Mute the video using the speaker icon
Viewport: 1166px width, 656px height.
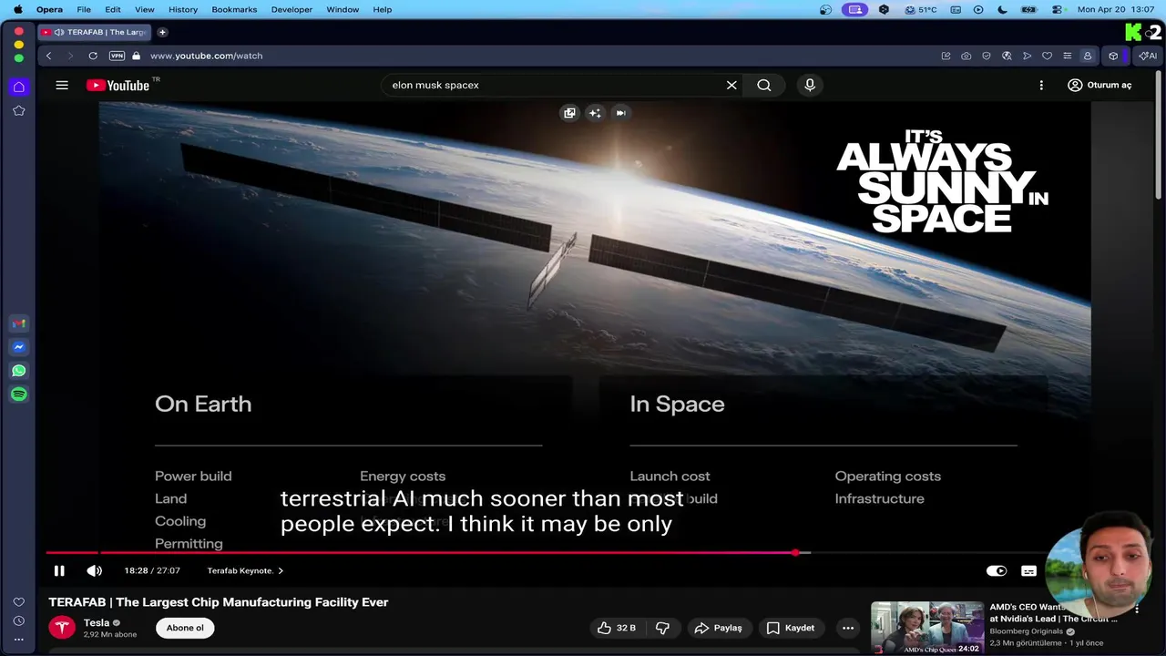[x=94, y=570]
